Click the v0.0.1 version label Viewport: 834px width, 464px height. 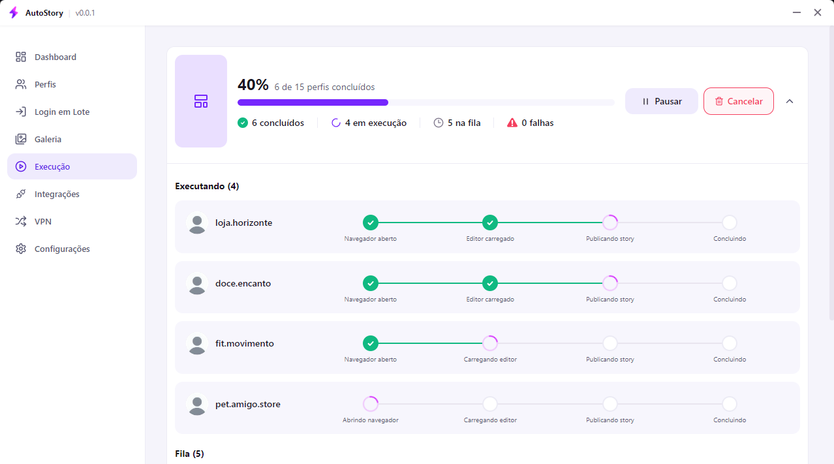85,13
